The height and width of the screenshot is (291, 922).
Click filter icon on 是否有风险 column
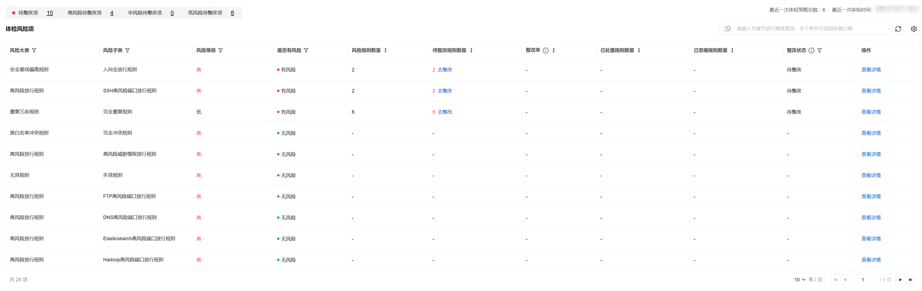pos(306,50)
